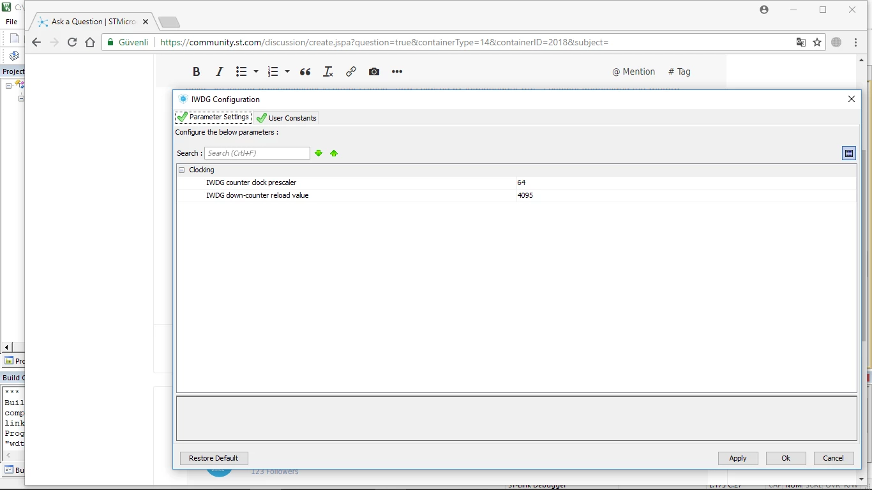Apply the IWDG configuration changes
872x490 pixels.
click(738, 458)
